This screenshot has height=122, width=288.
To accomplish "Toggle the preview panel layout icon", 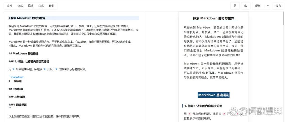I will [x=235, y=6].
